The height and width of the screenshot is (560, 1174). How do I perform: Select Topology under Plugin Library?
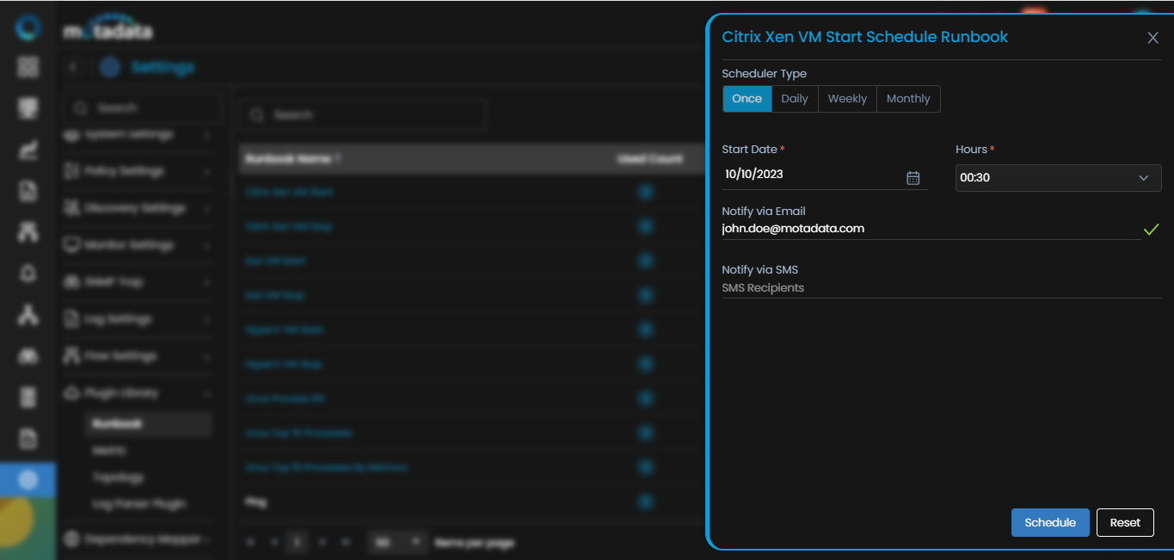tap(118, 477)
